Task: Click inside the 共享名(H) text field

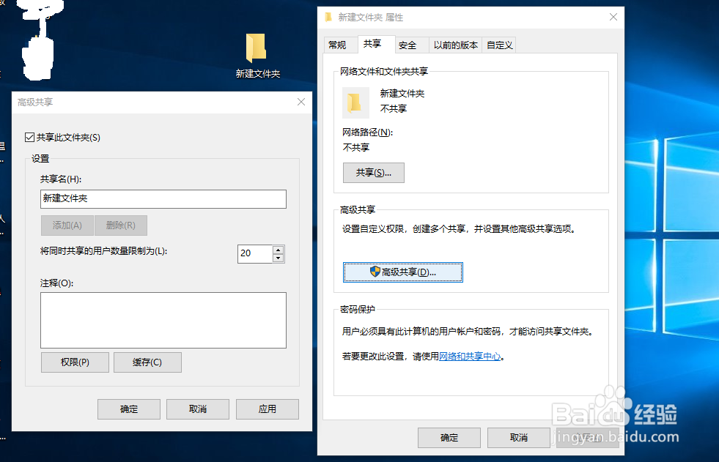Action: click(x=163, y=198)
